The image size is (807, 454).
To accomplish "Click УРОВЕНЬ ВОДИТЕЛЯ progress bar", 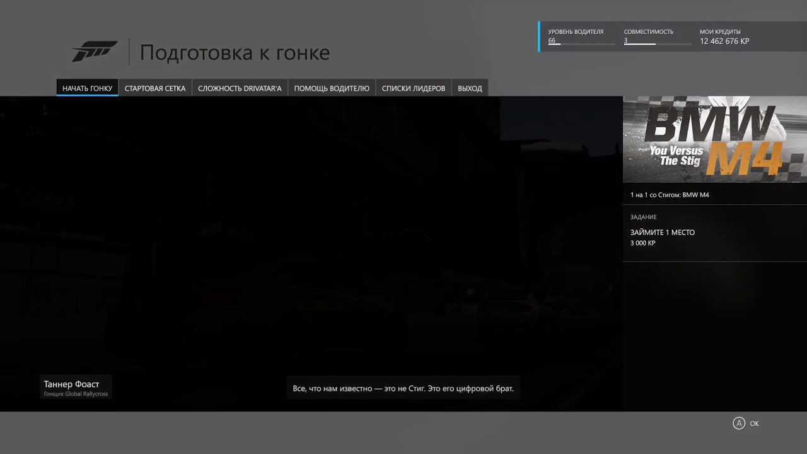I will pos(581,44).
